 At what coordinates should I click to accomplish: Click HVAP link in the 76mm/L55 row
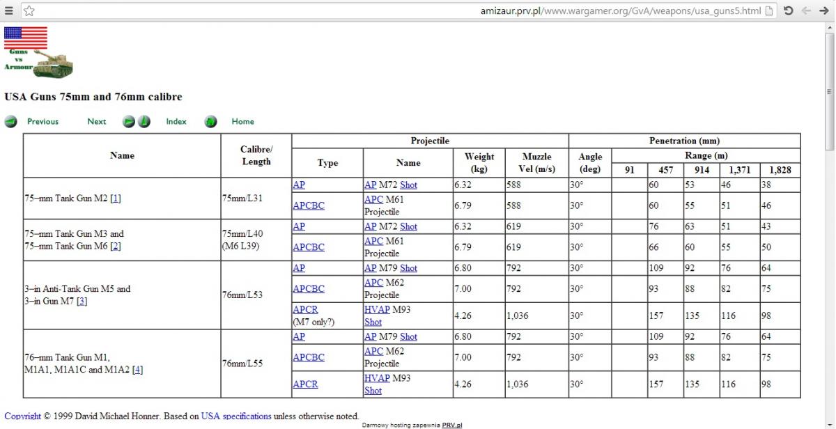[x=377, y=378]
